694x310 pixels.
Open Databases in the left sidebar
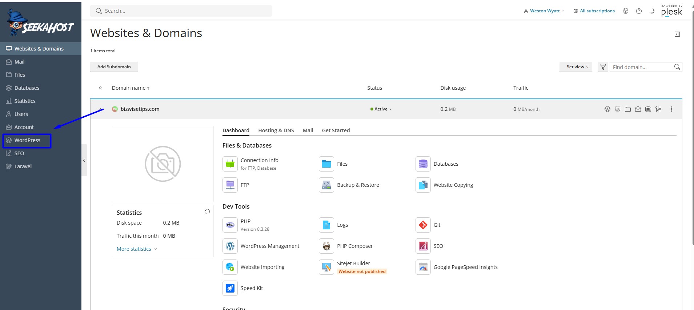click(41, 88)
